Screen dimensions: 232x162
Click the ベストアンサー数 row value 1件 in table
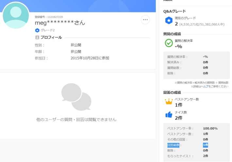(x=206, y=134)
